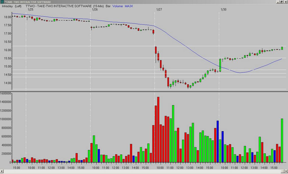Click the 1000000 volume axis label
288x174 pixels.
6,119
